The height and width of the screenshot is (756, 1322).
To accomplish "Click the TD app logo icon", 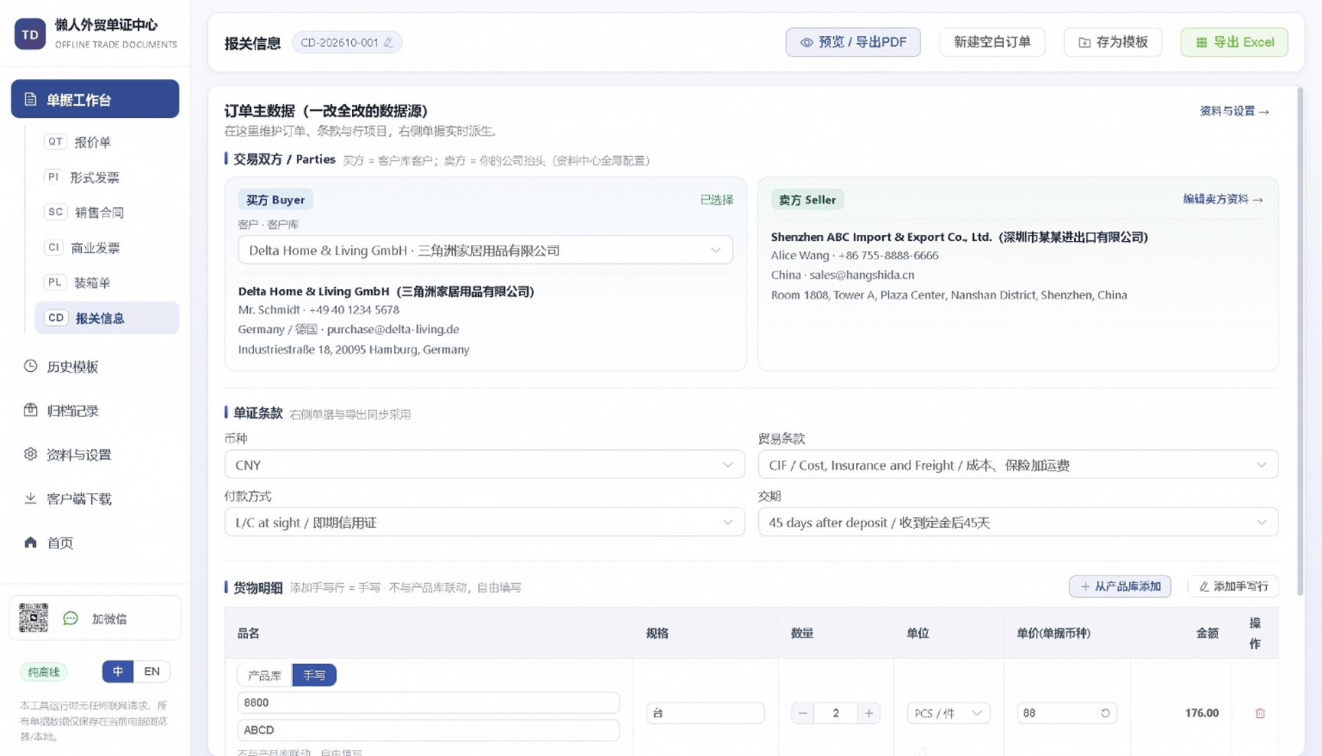I will coord(30,34).
